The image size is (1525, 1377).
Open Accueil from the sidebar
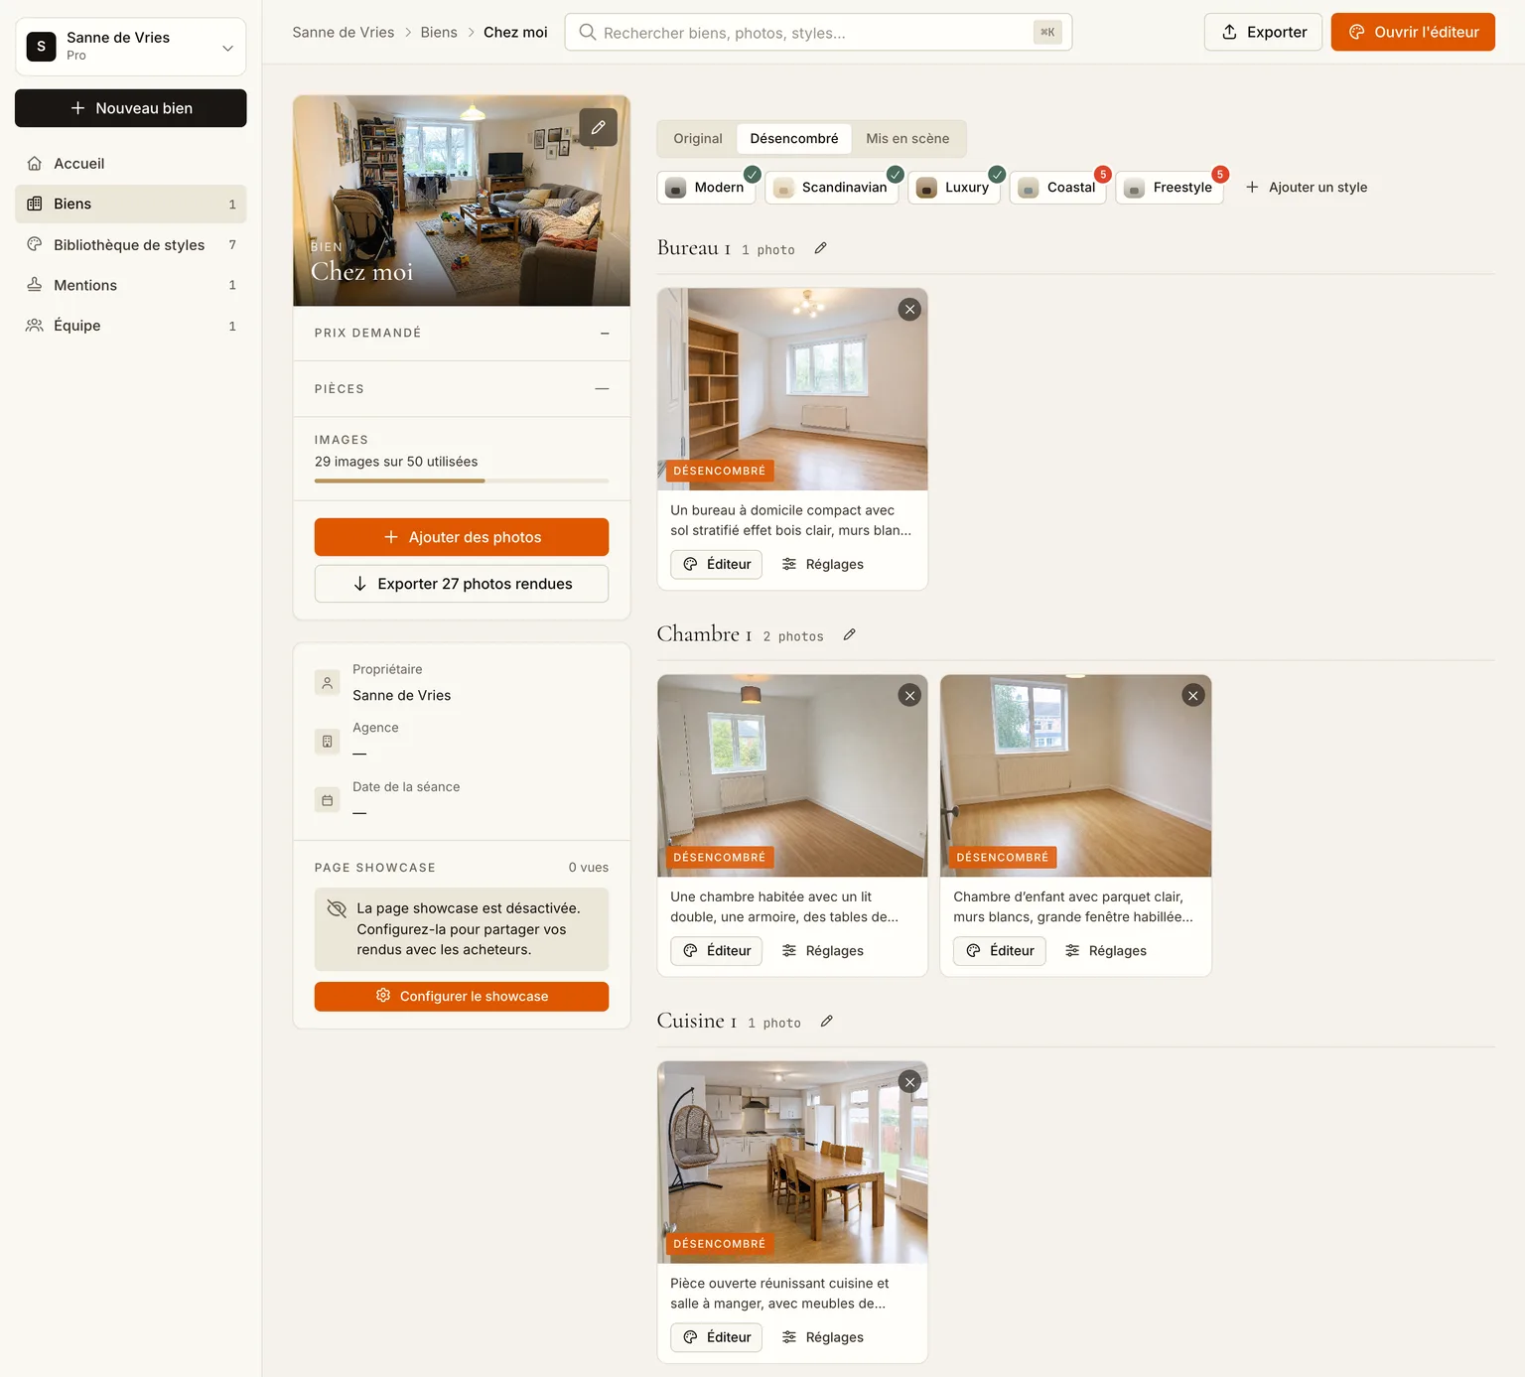131,163
